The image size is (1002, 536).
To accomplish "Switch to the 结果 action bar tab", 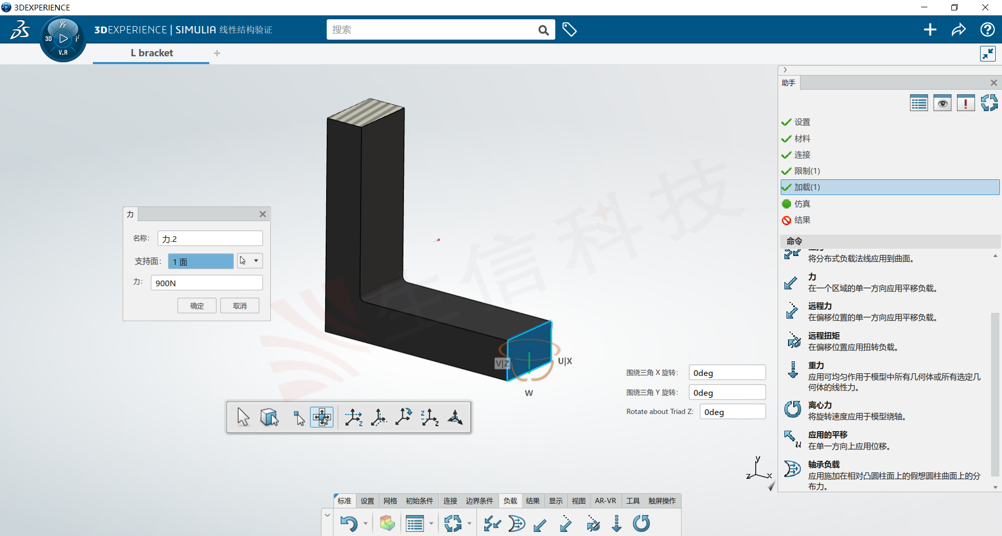I will [x=533, y=501].
